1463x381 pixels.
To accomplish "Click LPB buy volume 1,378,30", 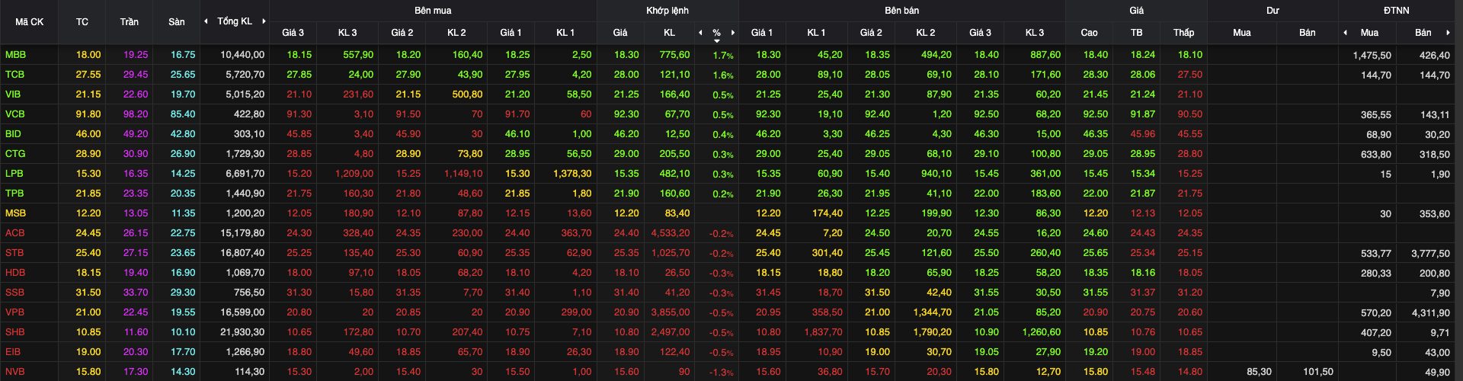I will coord(572,174).
